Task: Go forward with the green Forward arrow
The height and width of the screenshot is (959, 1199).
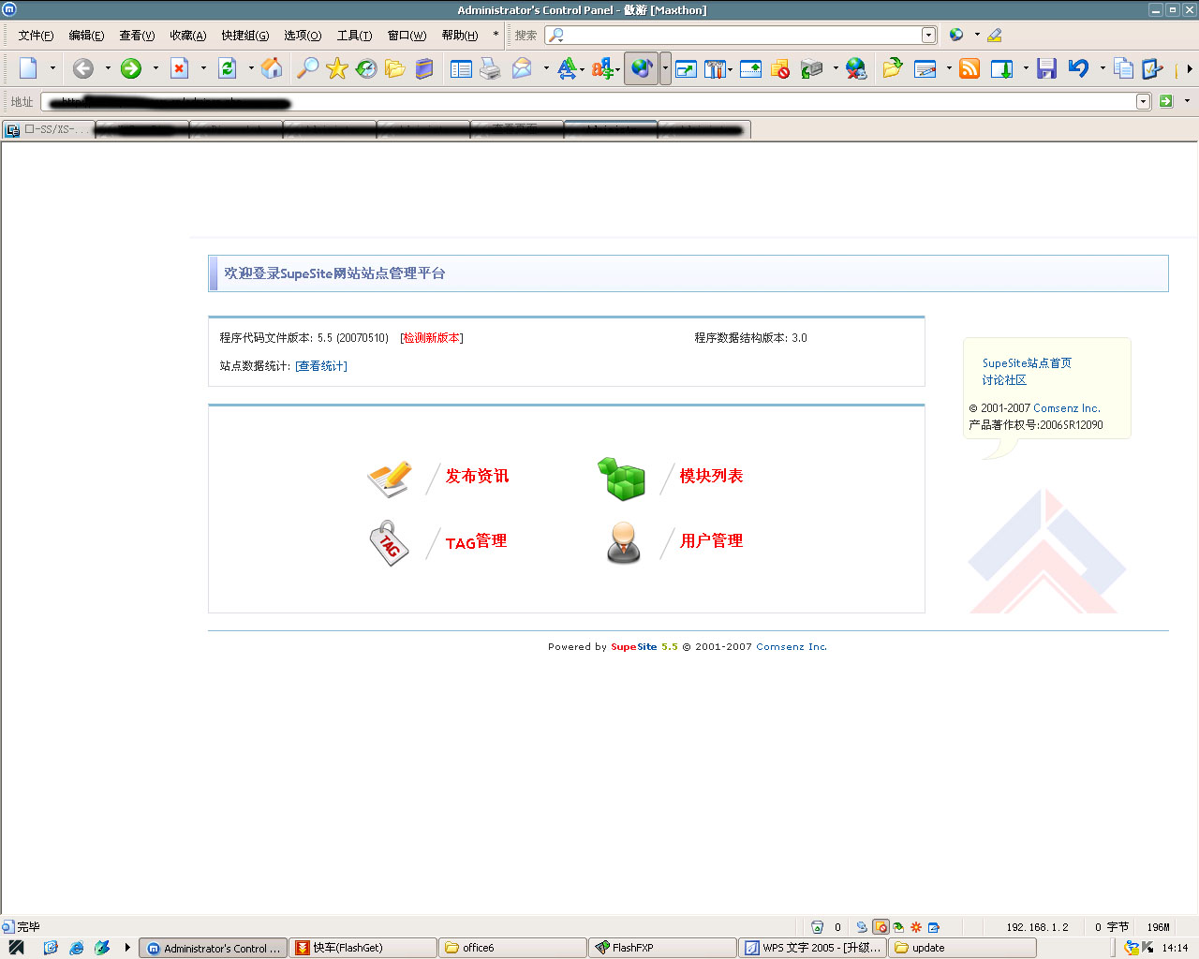Action: coord(131,68)
